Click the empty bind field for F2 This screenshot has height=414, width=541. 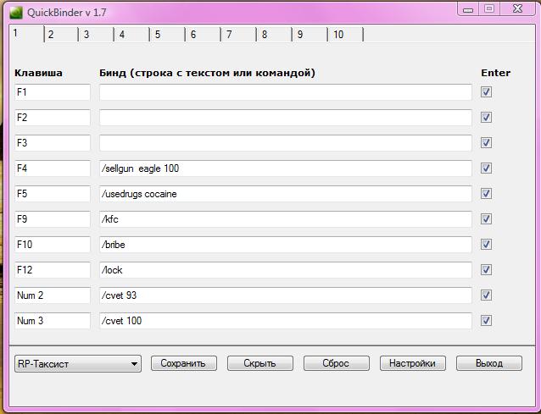[286, 118]
